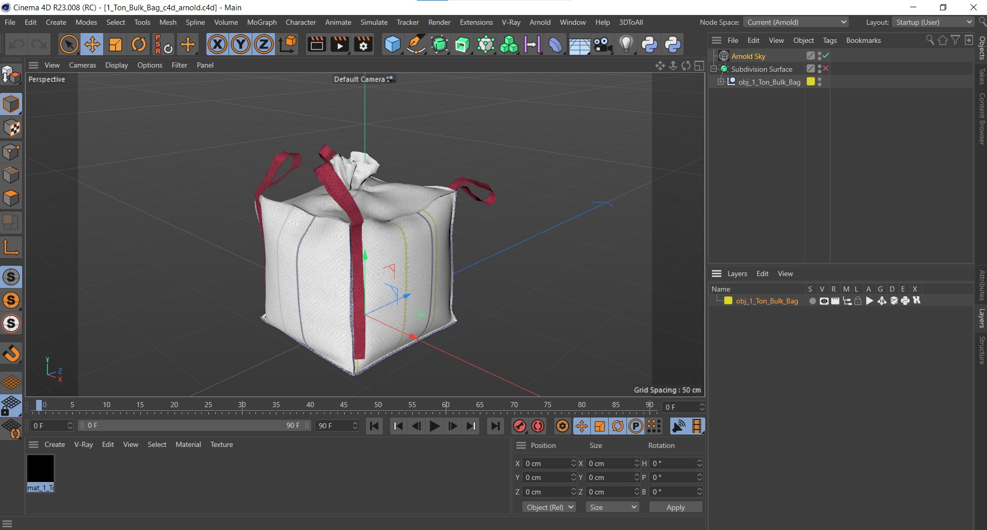Viewport: 987px width, 530px height.
Task: Open the Simulate menu
Action: (x=374, y=22)
